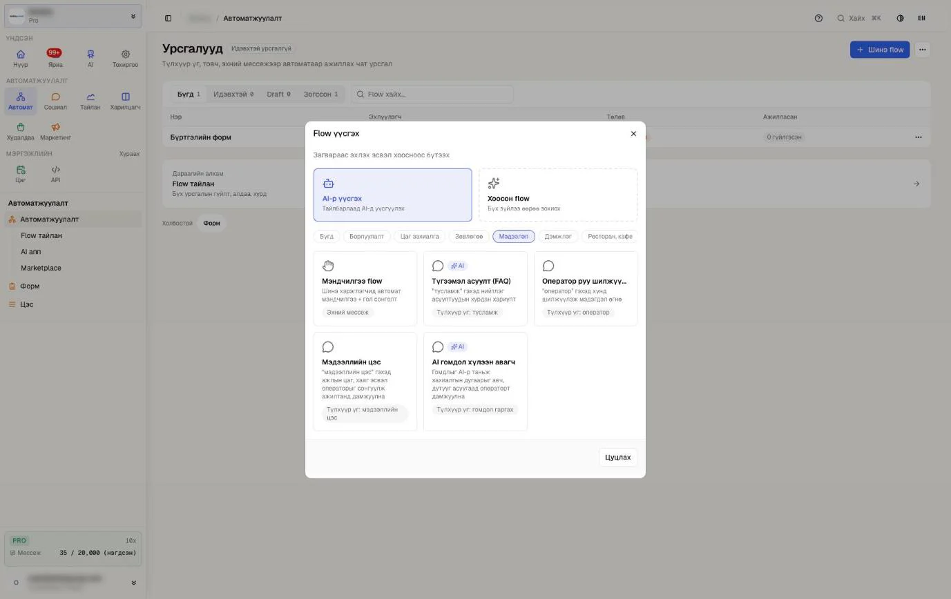Open the Хайх global search box

tap(858, 18)
